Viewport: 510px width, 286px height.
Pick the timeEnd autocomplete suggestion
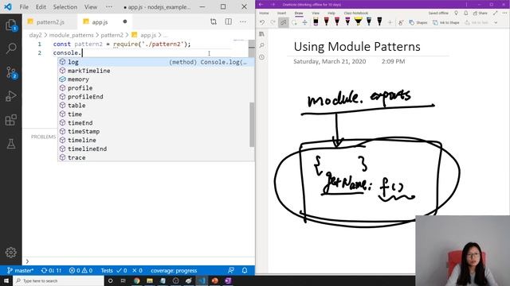point(156,123)
